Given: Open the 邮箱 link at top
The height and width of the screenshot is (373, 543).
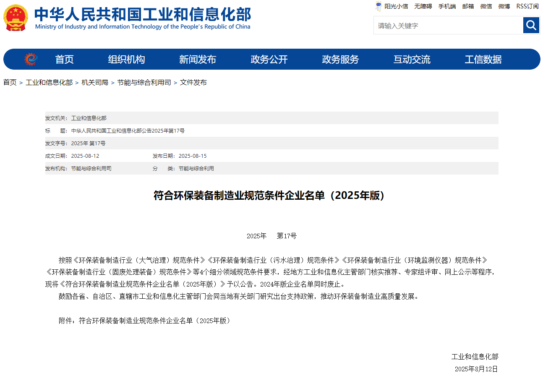Looking at the screenshot, I should (x=468, y=6).
